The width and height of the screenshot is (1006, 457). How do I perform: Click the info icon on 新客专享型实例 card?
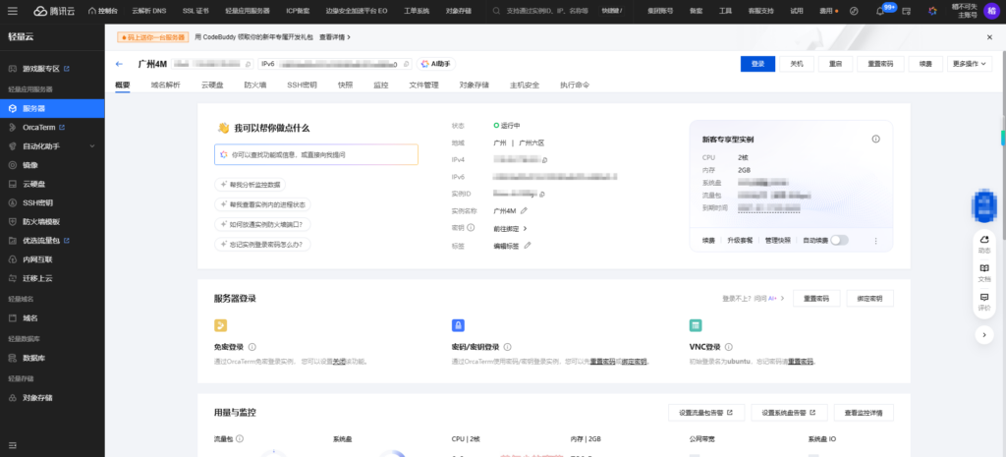[x=875, y=139]
